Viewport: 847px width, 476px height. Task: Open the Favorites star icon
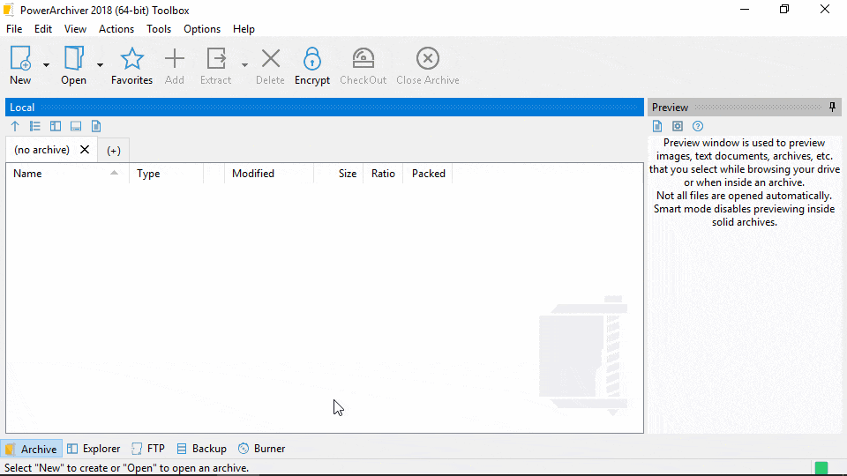[x=131, y=65]
